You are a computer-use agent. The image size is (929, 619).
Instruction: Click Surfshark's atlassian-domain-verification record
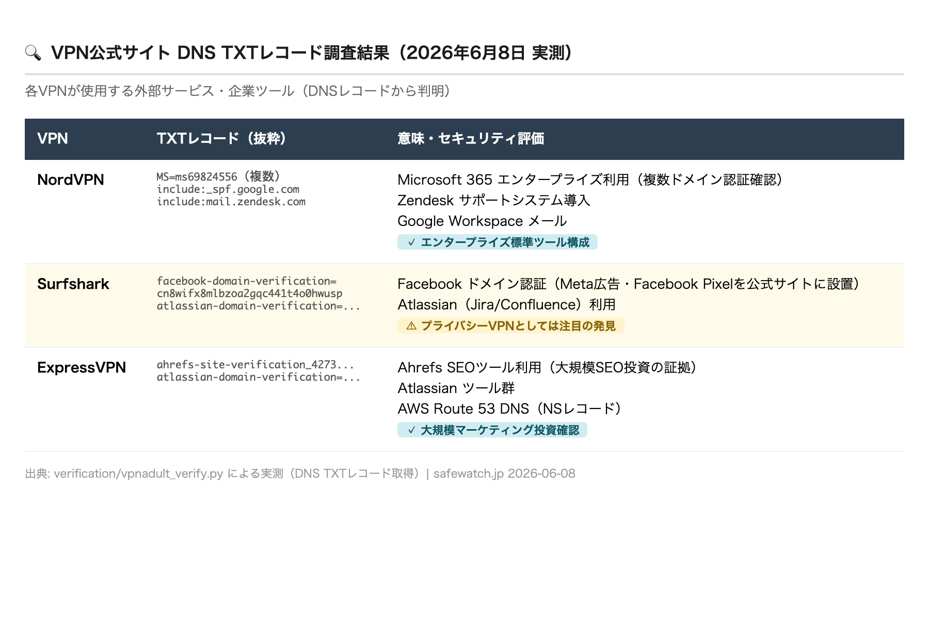259,306
